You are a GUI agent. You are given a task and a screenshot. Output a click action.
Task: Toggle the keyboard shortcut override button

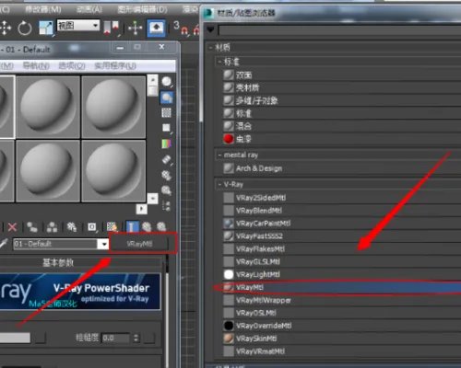pos(156,29)
